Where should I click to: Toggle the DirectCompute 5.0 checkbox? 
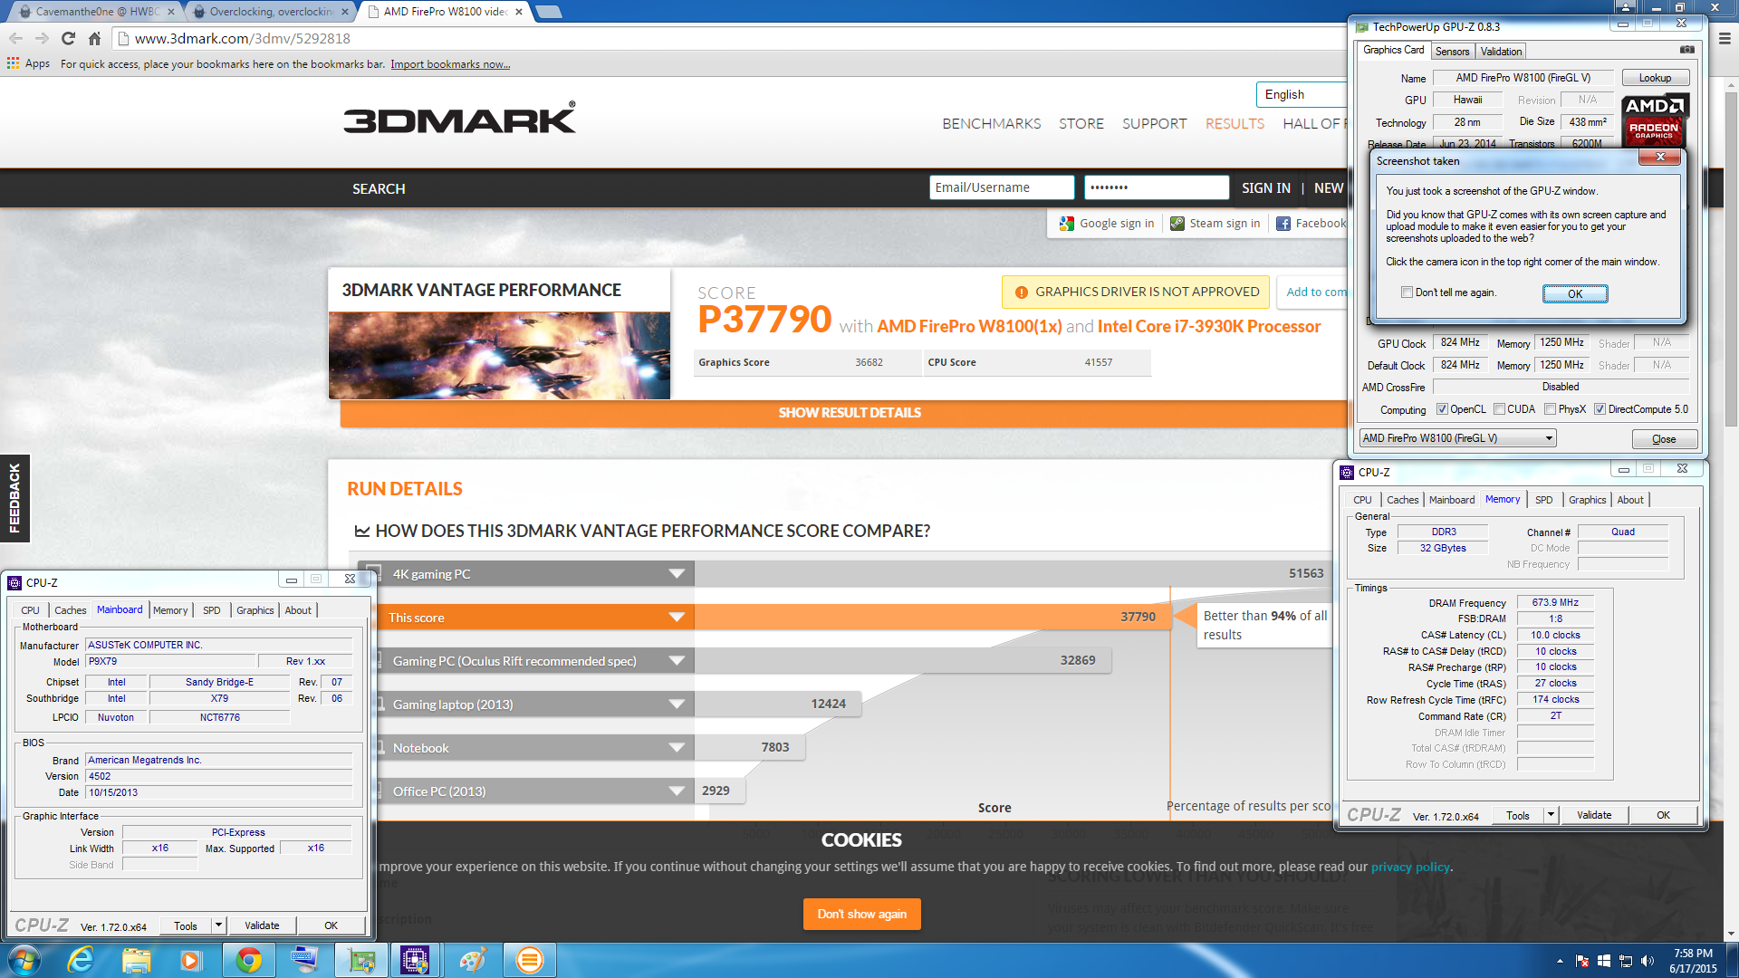click(x=1600, y=409)
